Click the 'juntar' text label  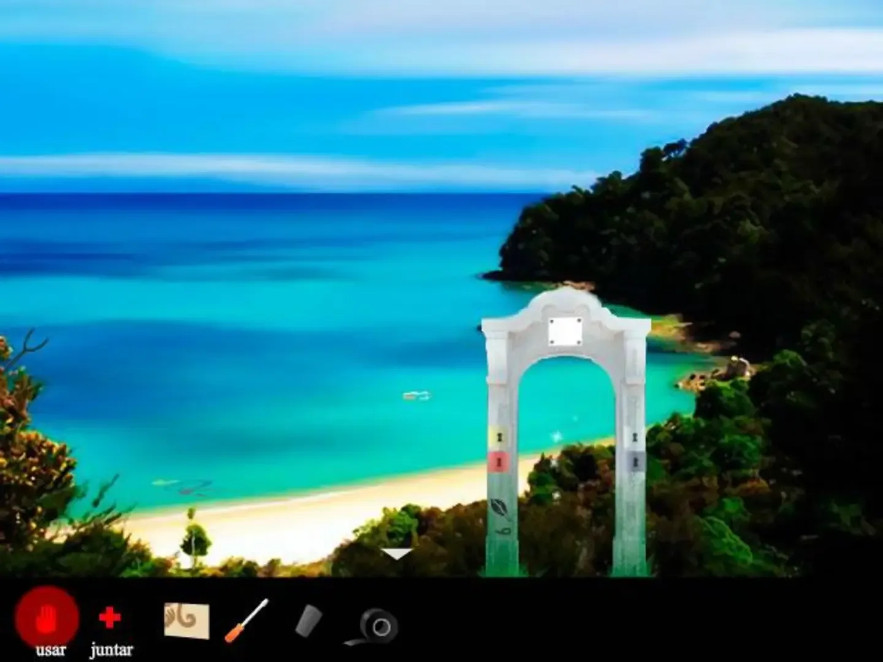click(x=111, y=650)
